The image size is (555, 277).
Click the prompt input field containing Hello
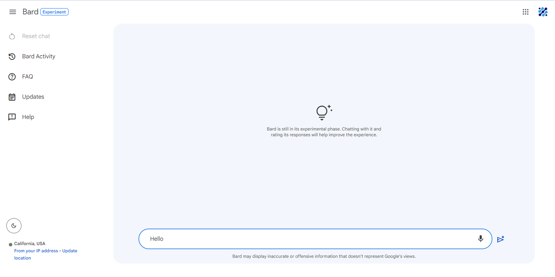pyautogui.click(x=315, y=239)
